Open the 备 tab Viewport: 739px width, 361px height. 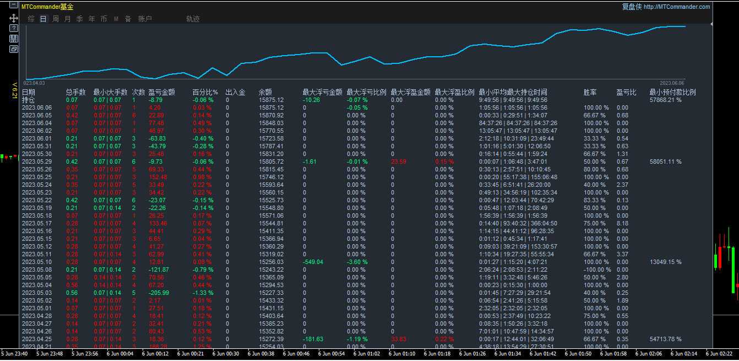pyautogui.click(x=128, y=19)
